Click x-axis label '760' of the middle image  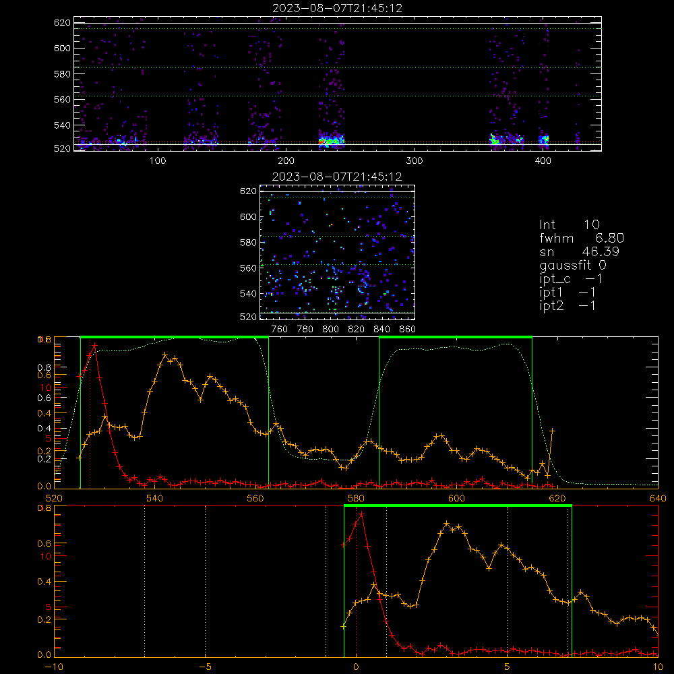pos(280,329)
